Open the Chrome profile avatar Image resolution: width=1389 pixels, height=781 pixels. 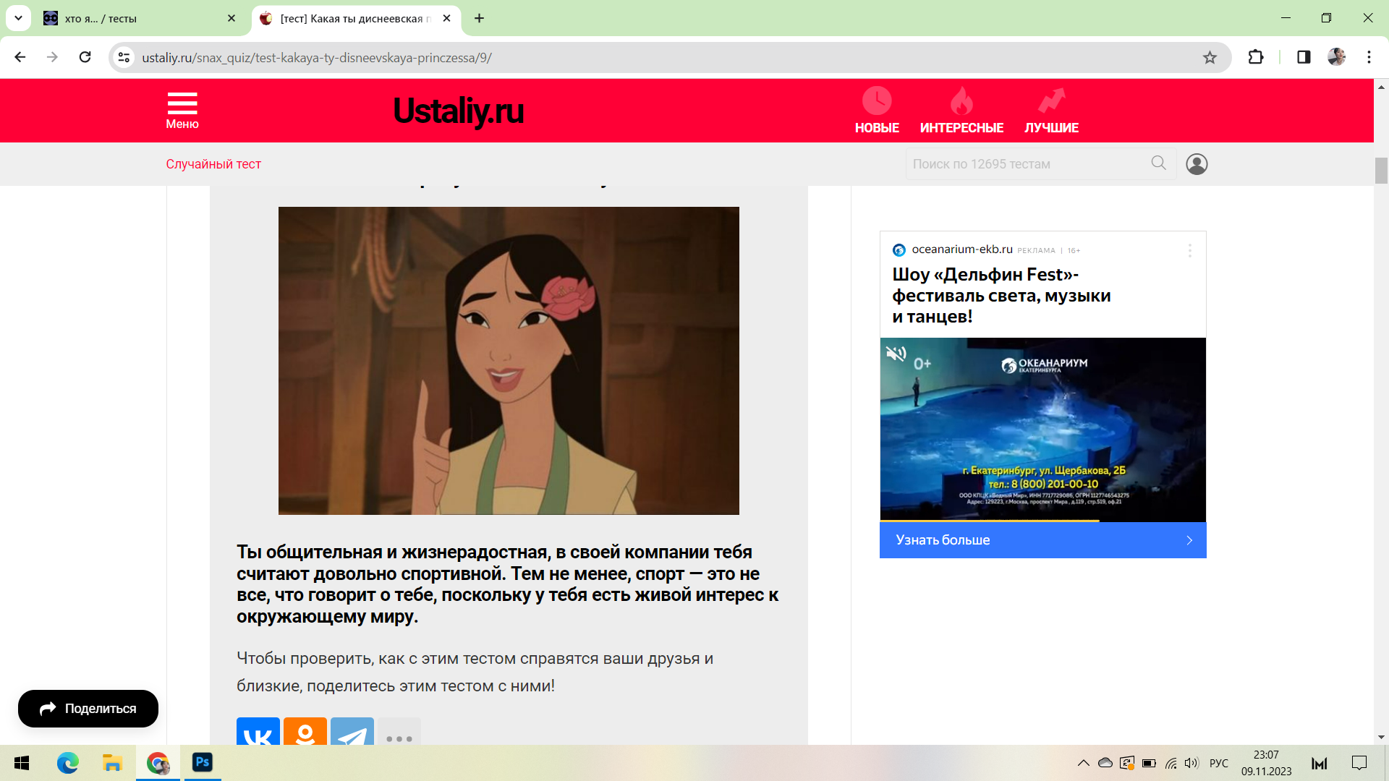point(1336,57)
